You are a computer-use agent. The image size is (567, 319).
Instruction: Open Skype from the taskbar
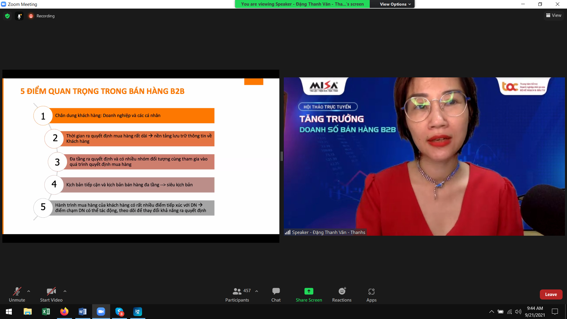(119, 312)
